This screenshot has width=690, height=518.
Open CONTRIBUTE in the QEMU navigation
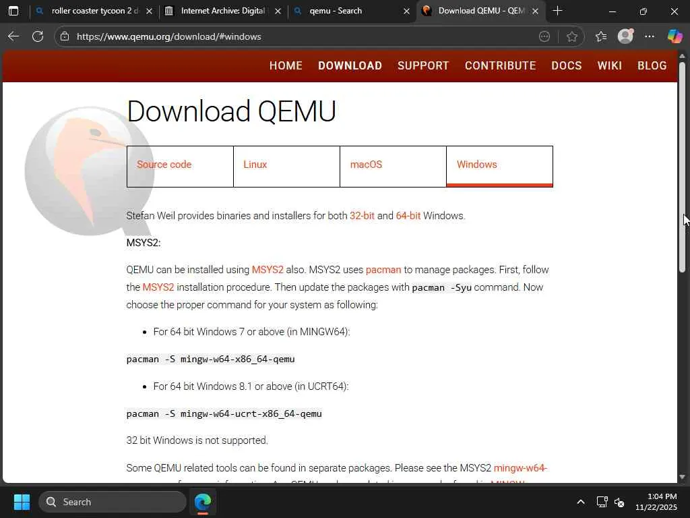click(x=501, y=65)
